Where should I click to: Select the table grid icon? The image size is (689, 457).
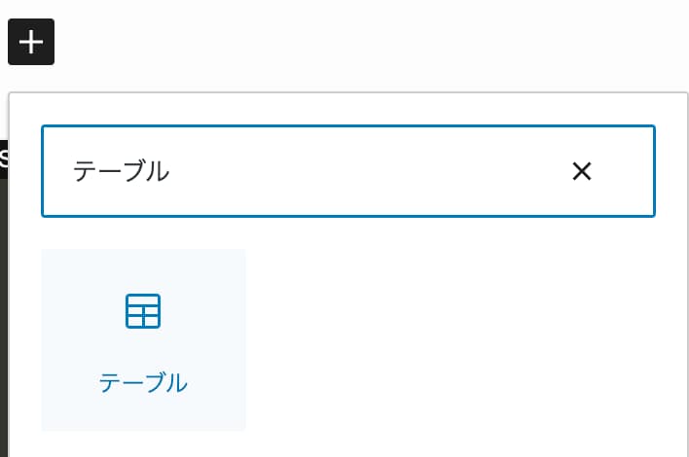(x=143, y=311)
